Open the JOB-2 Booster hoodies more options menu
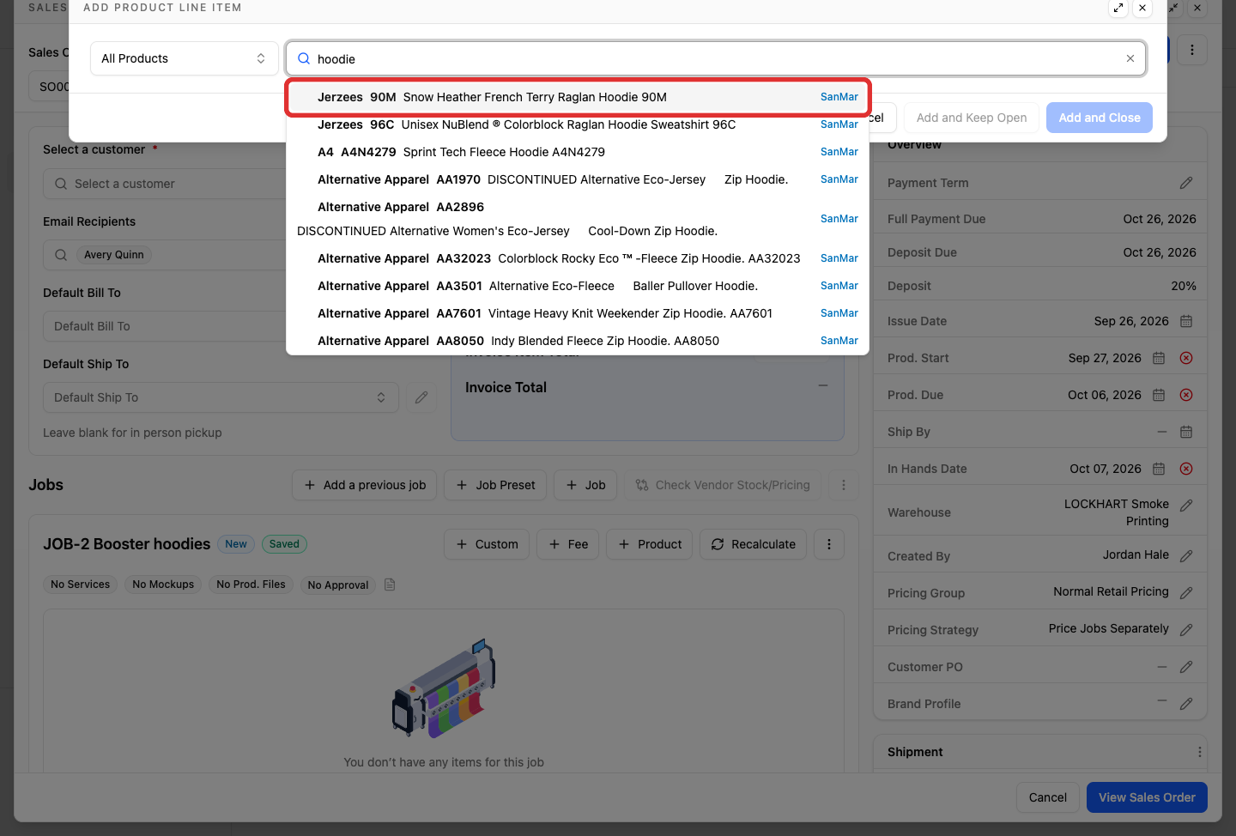 click(x=829, y=544)
